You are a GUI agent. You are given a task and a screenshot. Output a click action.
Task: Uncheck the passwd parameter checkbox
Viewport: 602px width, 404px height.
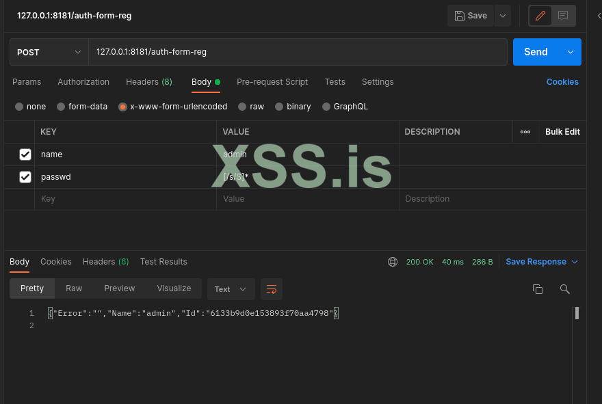25,177
